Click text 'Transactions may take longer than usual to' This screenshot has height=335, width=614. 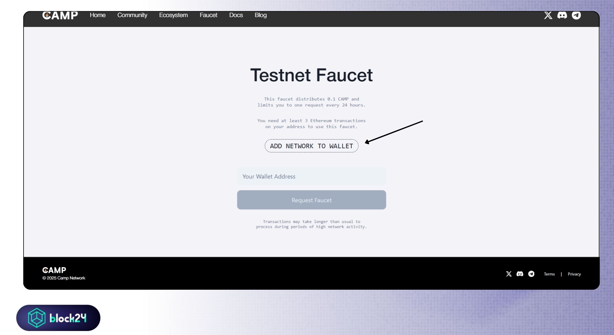tap(311, 221)
